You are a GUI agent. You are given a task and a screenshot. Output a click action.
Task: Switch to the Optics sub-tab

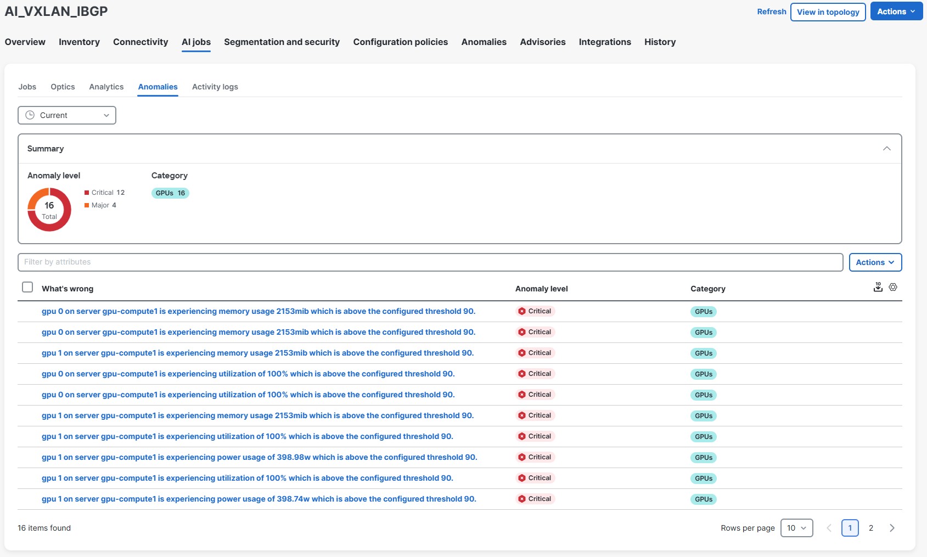click(x=63, y=87)
